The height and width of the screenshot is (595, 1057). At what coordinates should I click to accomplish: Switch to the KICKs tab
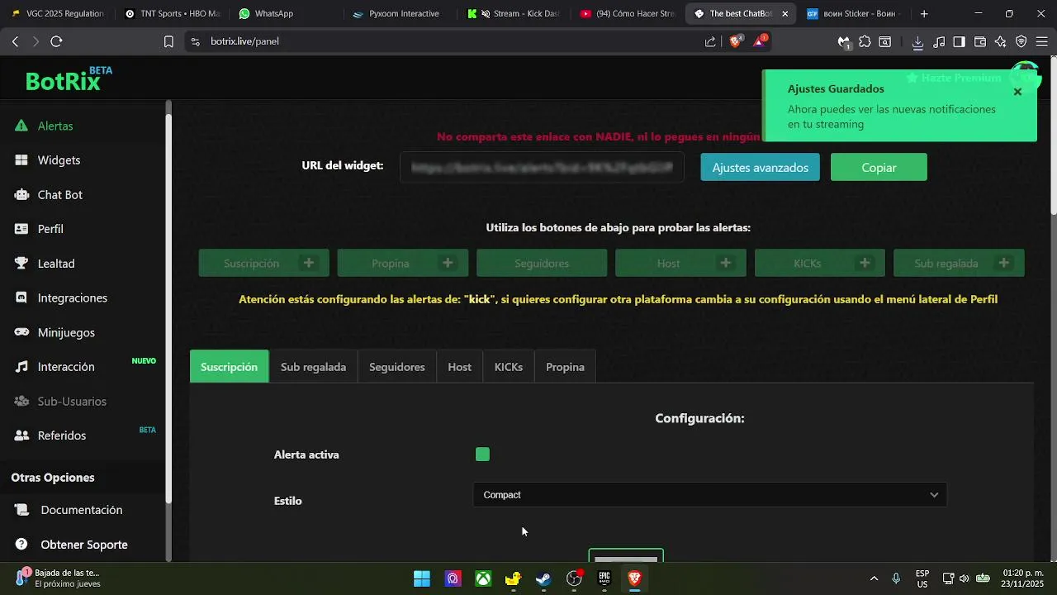click(509, 367)
